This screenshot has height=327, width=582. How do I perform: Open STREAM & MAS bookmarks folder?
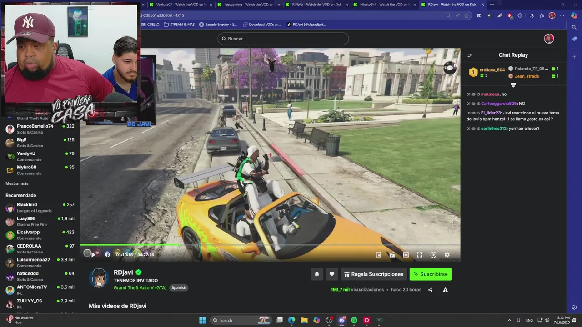[179, 25]
